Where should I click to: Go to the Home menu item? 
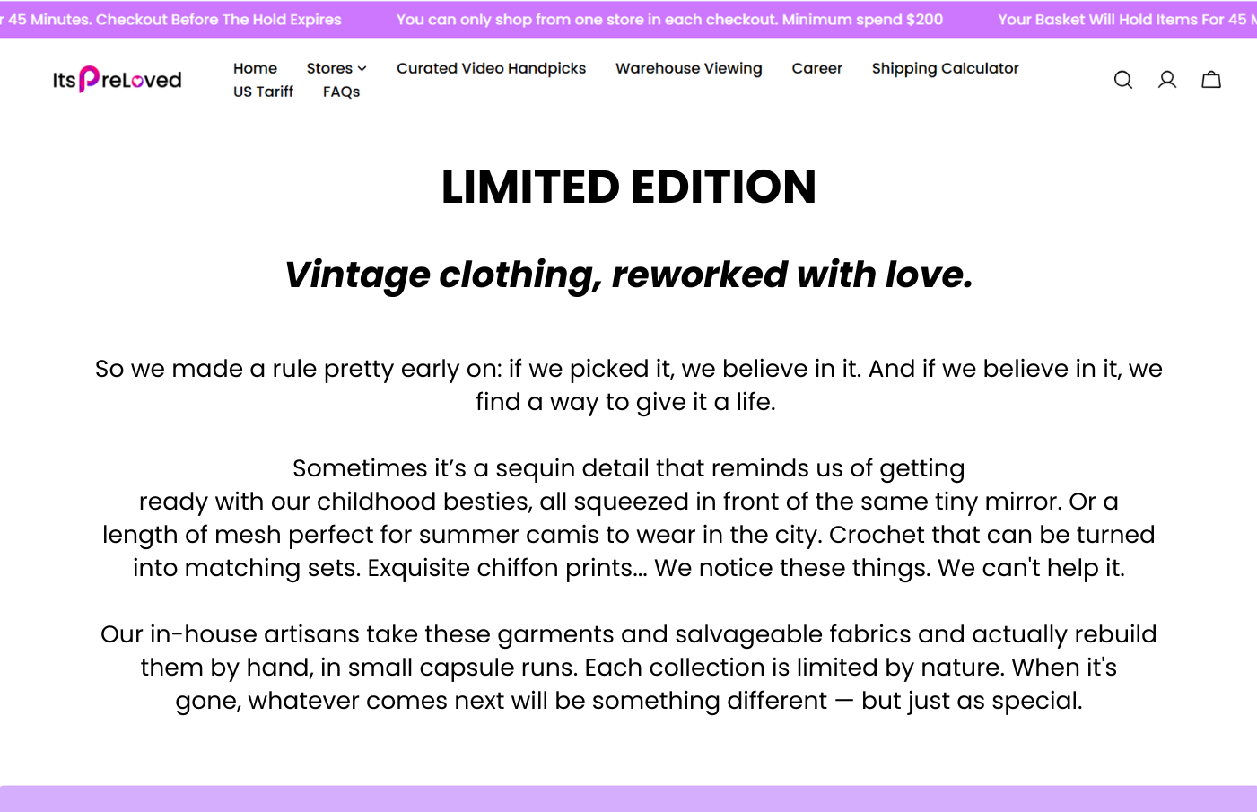pyautogui.click(x=255, y=68)
